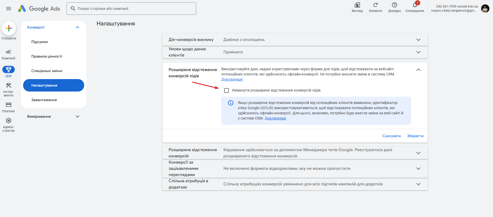Click the Створити plus button
Screen dimensions: 493x217
coord(9,28)
